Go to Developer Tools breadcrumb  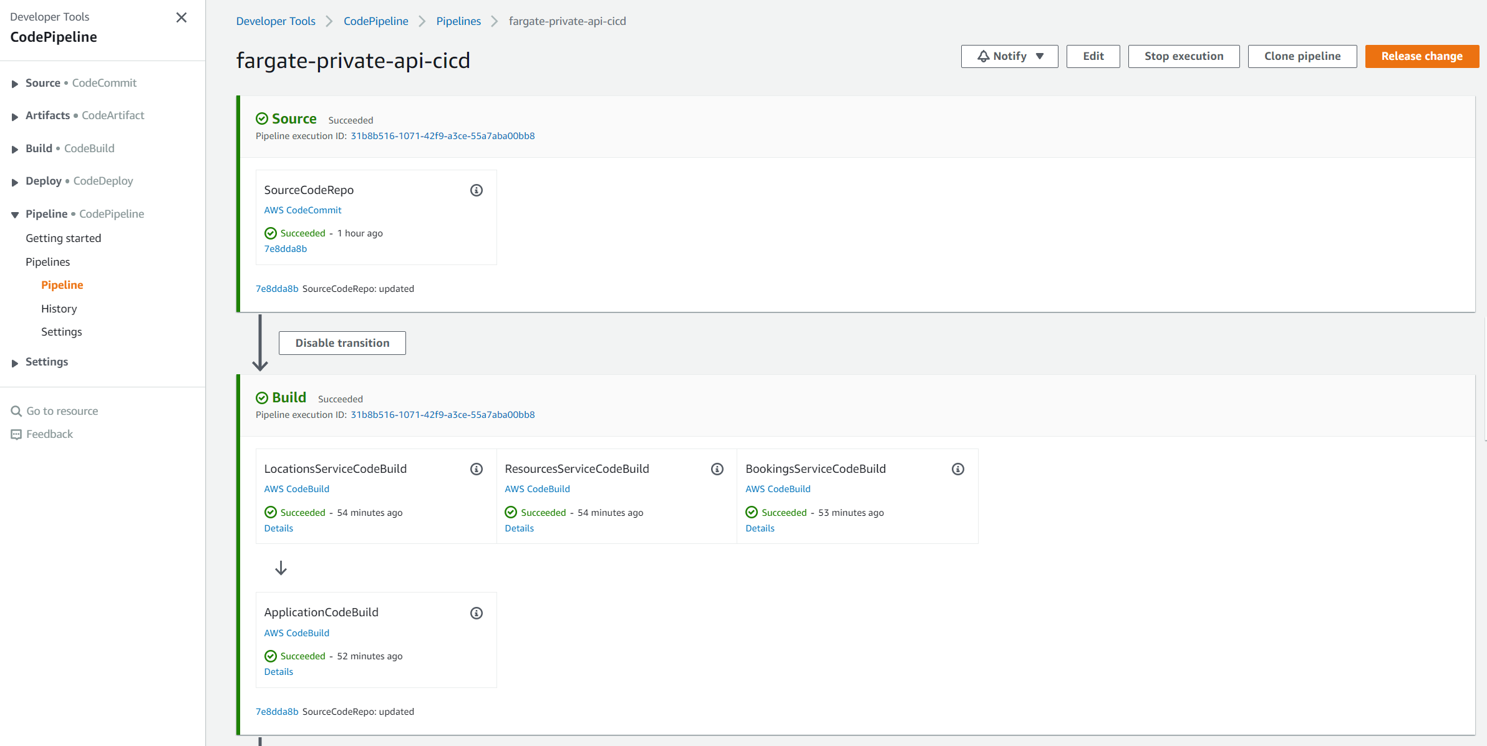pos(276,21)
